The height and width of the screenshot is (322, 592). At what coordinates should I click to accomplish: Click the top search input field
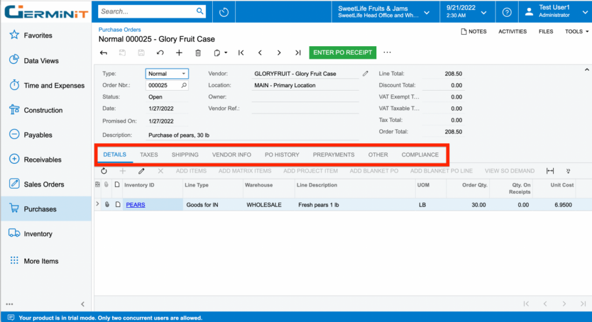coord(147,12)
